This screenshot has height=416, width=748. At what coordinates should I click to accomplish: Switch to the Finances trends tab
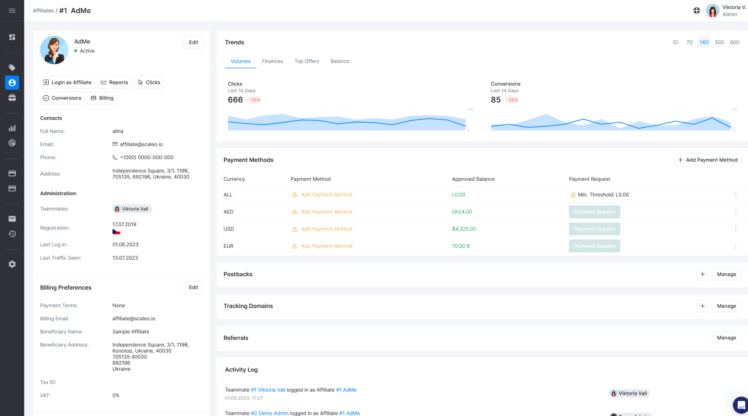click(x=273, y=61)
